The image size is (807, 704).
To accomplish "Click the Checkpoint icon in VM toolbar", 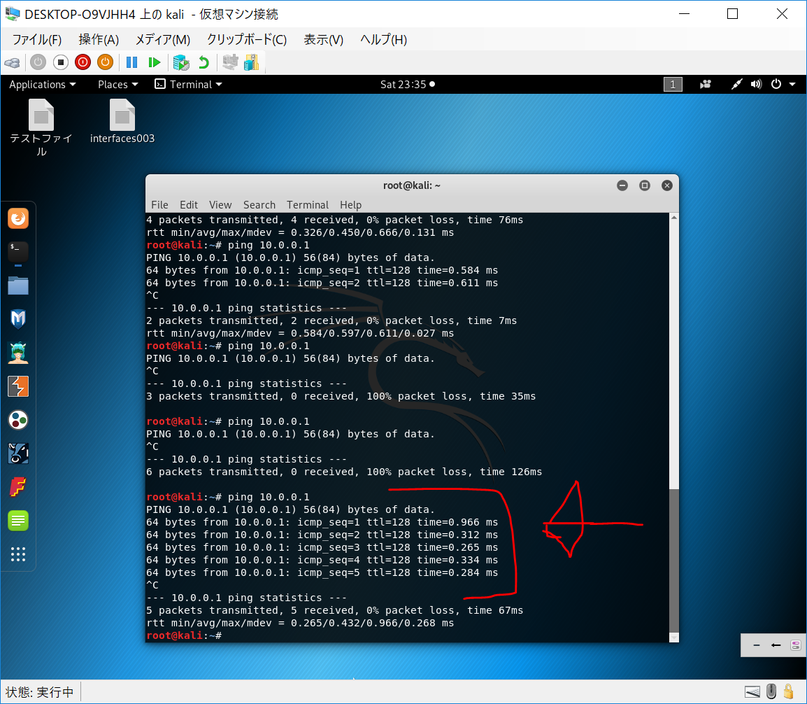I will coord(181,62).
